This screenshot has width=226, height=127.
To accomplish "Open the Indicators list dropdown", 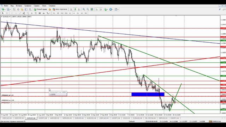I will click(x=106, y=10).
